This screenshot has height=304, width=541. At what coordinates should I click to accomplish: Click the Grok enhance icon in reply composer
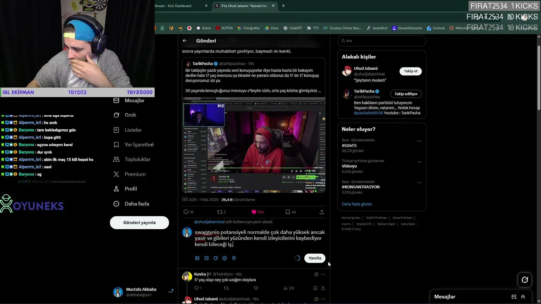[x=216, y=258]
